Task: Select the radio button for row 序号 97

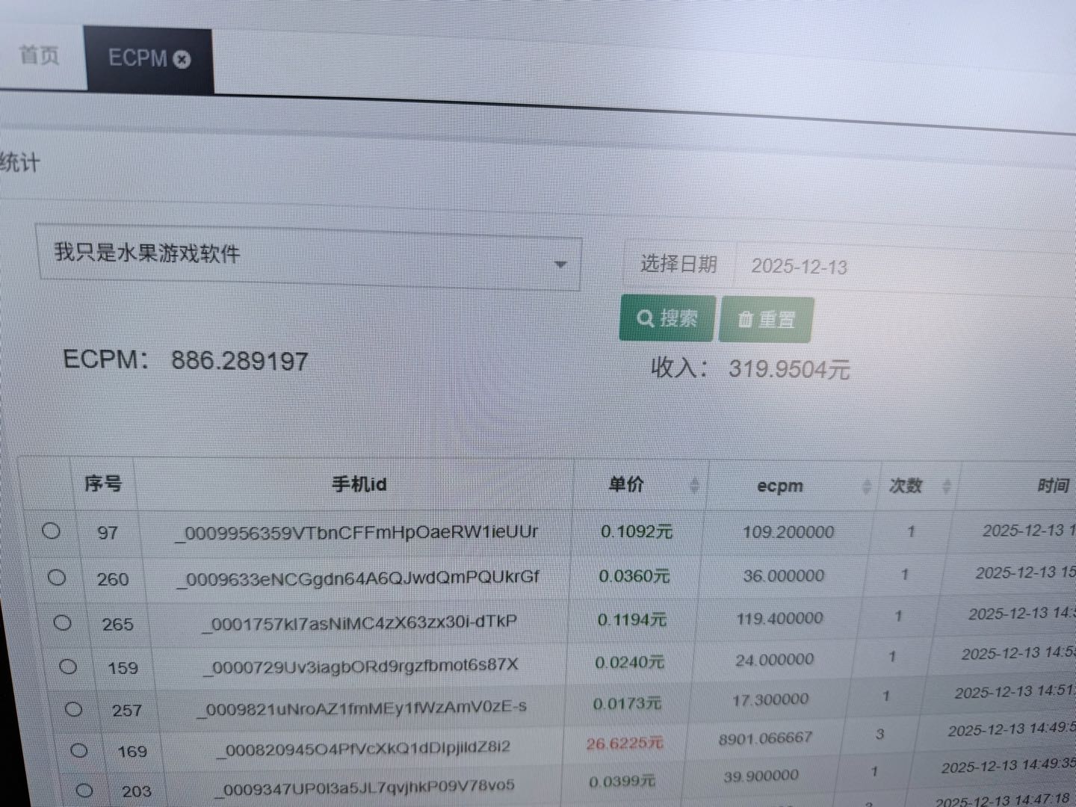Action: [51, 531]
